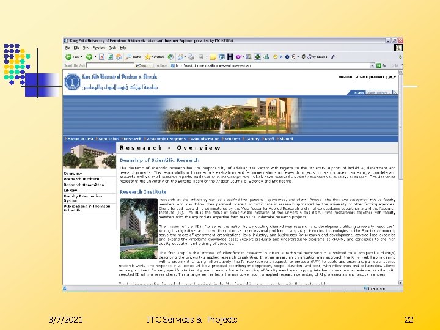Open the Favorites star button
Screen dimensions: 440x330
point(154,57)
